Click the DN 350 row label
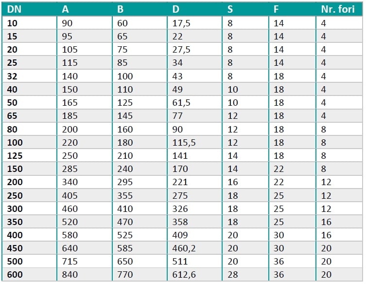The height and width of the screenshot is (284, 366). 15,222
